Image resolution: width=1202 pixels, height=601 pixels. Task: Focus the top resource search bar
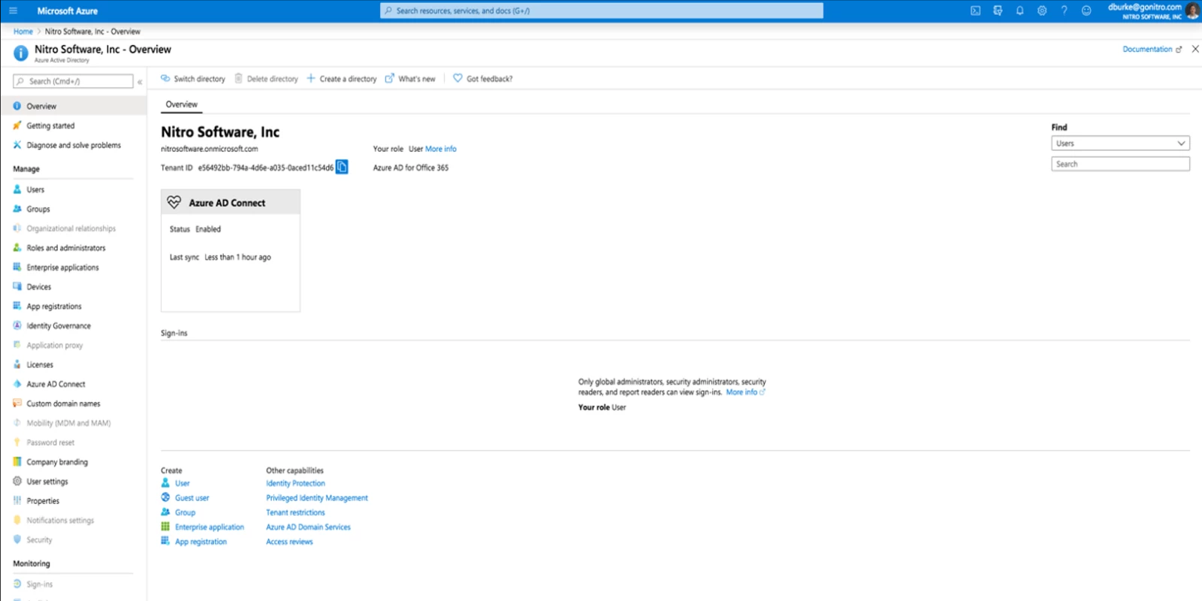[601, 11]
